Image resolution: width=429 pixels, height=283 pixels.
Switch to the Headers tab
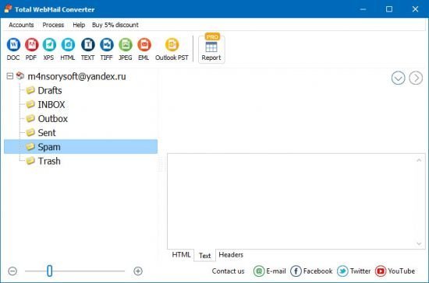pos(231,255)
